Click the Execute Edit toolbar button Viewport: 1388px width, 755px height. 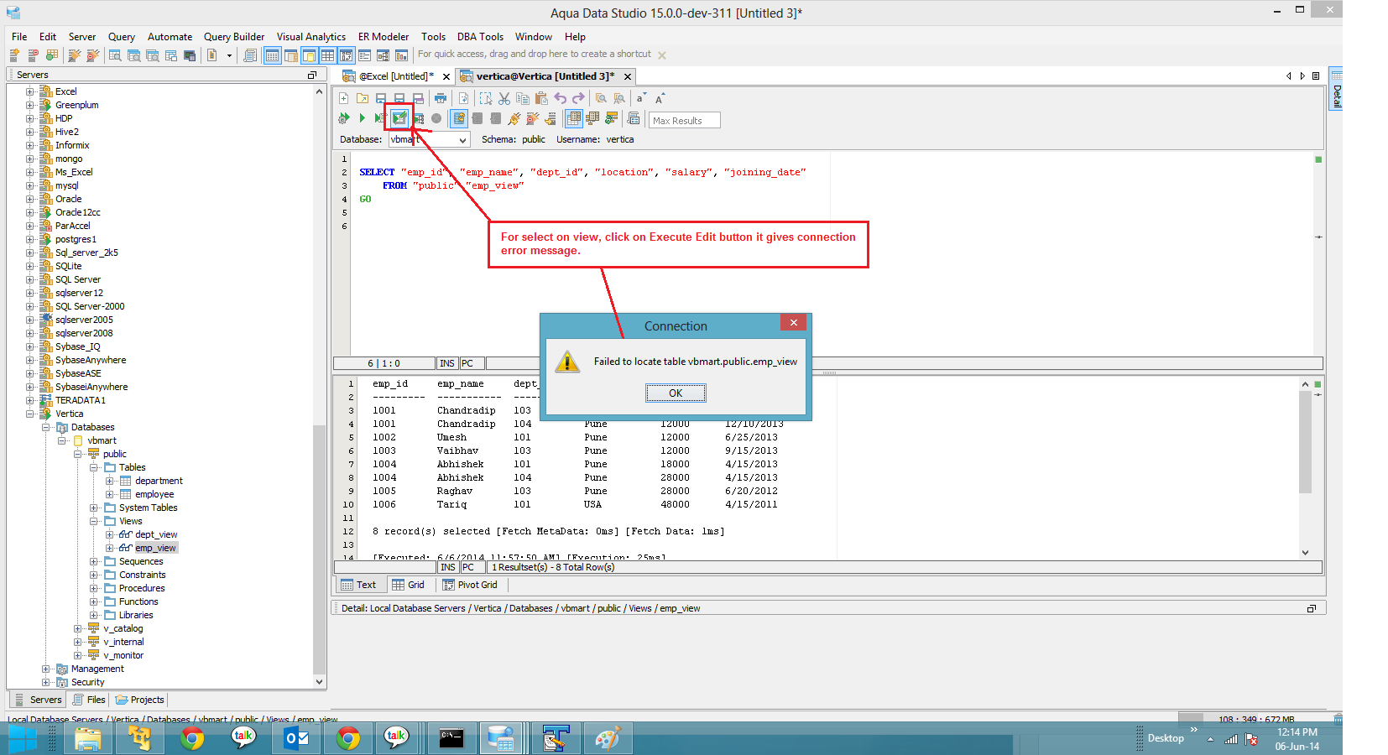pyautogui.click(x=399, y=118)
